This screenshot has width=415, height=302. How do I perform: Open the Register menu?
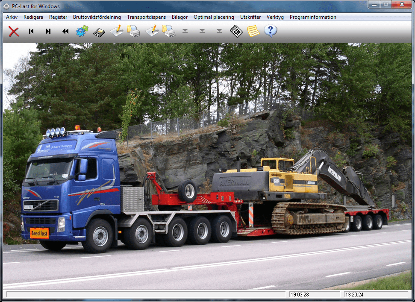pos(58,17)
